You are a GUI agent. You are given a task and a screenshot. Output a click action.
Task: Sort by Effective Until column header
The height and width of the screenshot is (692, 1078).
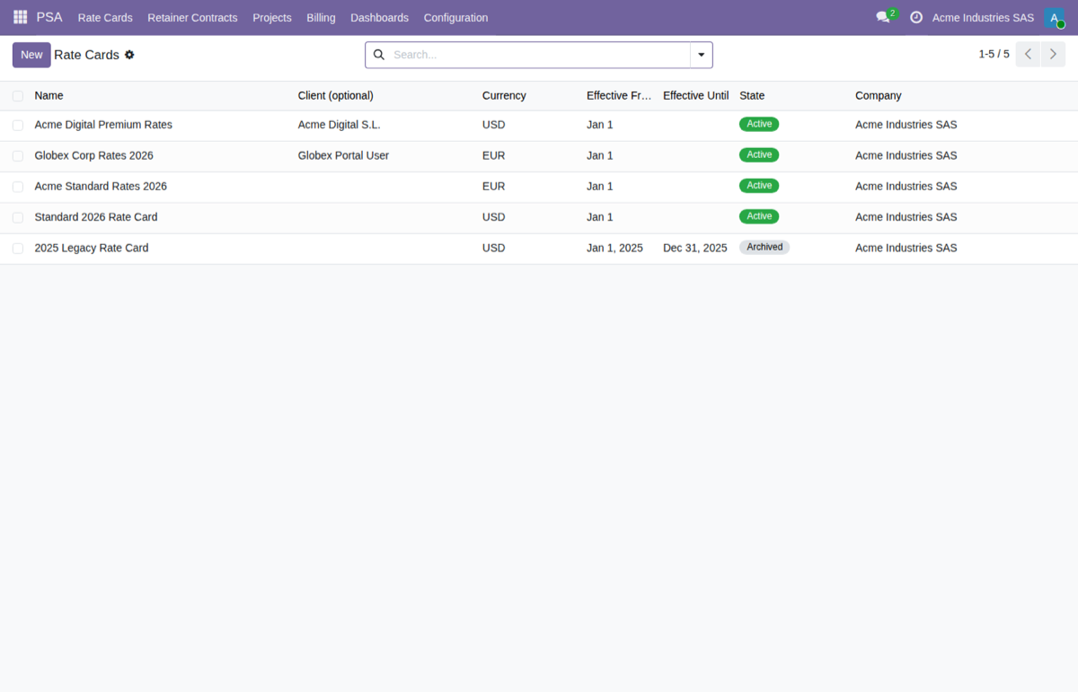pyautogui.click(x=695, y=95)
